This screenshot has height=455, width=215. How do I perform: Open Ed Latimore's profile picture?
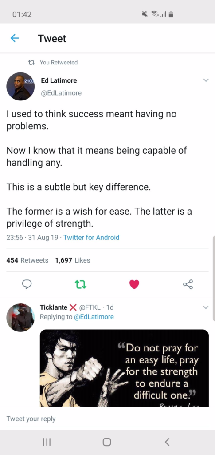(x=20, y=86)
